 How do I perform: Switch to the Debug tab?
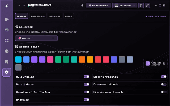click(69, 16)
